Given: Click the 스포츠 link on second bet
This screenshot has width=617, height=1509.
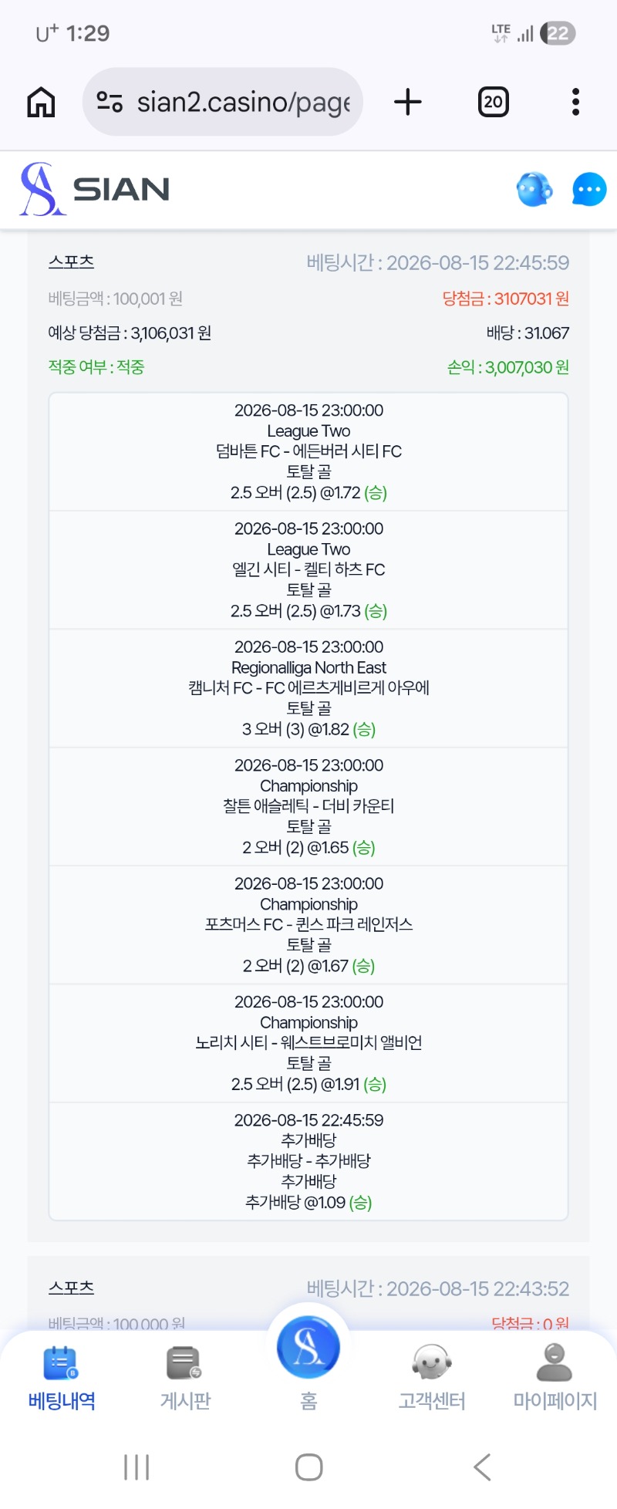Looking at the screenshot, I should click(x=71, y=1288).
